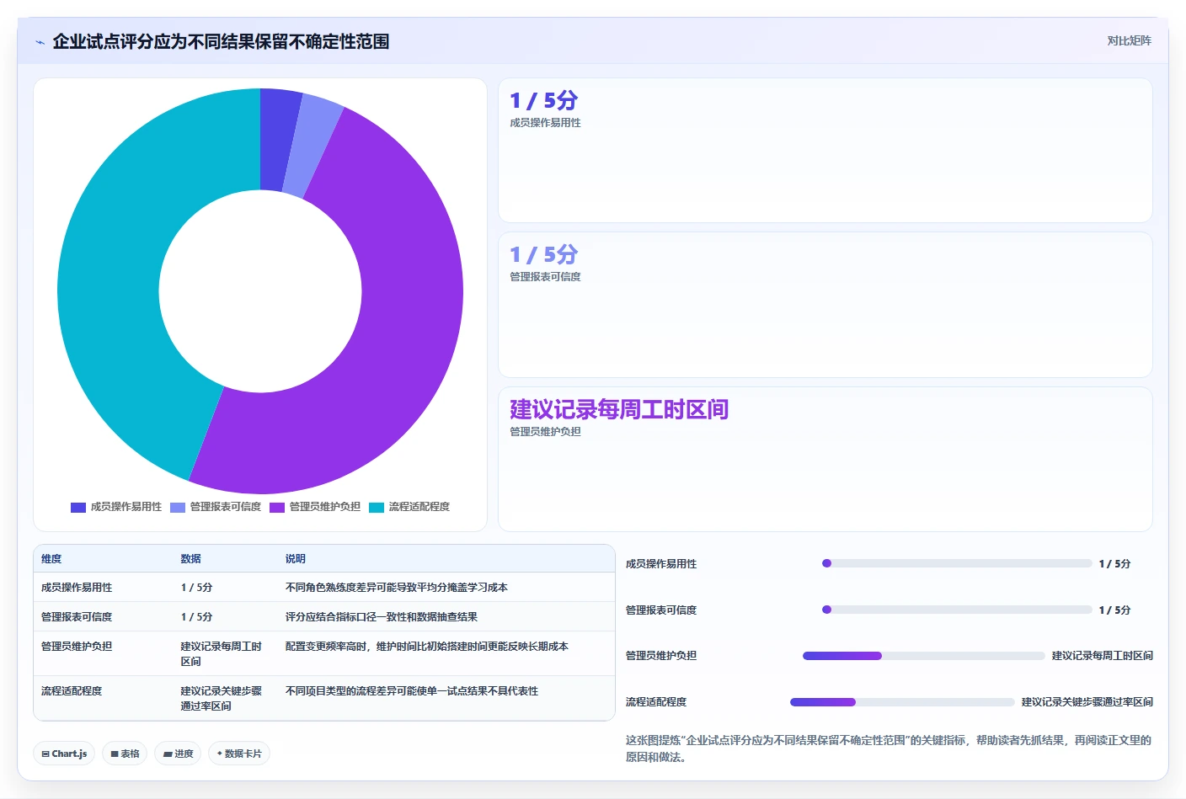Click text 评分应结合指标口径一致性和数据抽查结果
The width and height of the screenshot is (1186, 799).
pos(382,617)
